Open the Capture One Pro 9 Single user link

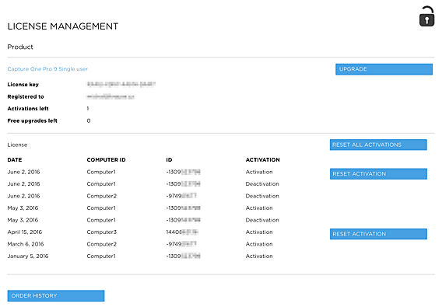(47, 69)
